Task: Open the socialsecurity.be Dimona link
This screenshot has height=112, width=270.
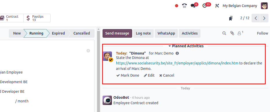Action: pos(177,63)
